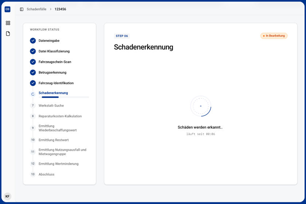Click the breadcrumb chevron separator
Image resolution: width=306 pixels, height=204 pixels.
click(x=51, y=9)
